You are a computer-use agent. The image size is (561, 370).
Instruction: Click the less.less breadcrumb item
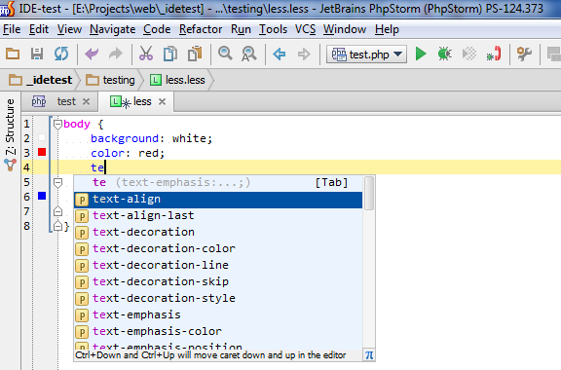pyautogui.click(x=177, y=80)
